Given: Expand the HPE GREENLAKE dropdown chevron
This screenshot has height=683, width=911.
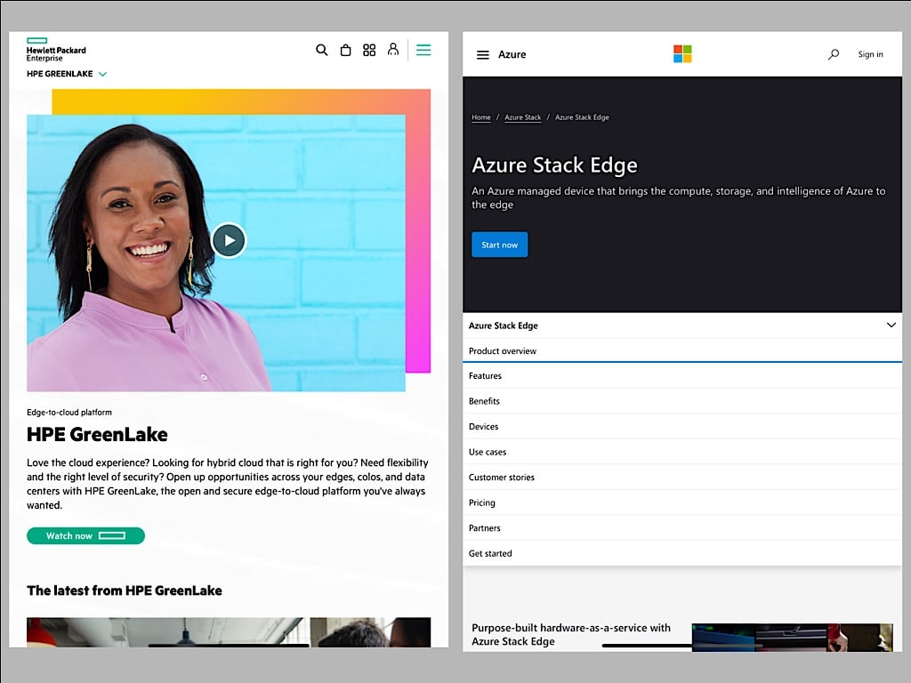Looking at the screenshot, I should point(103,74).
